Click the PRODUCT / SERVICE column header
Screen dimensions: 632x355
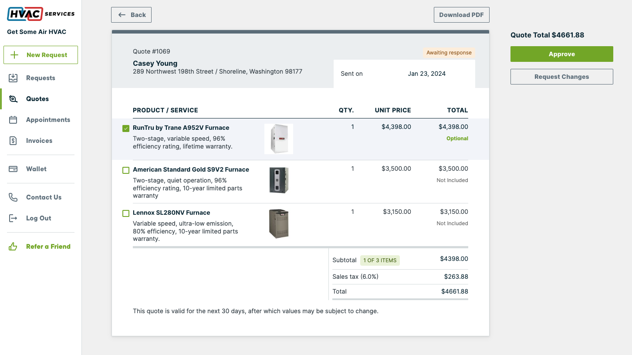pyautogui.click(x=166, y=110)
